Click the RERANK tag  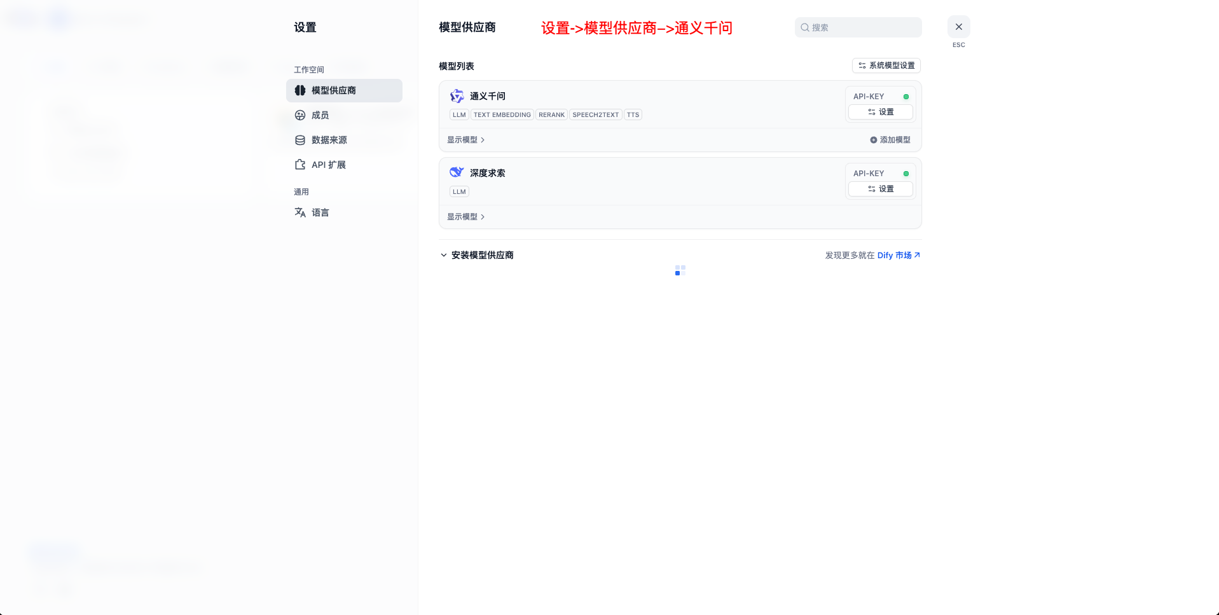(551, 115)
